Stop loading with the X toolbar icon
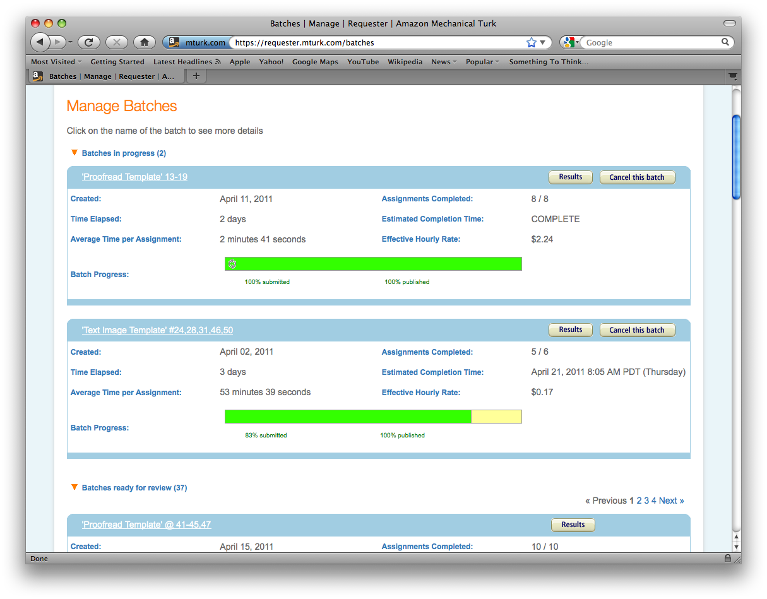 [117, 42]
